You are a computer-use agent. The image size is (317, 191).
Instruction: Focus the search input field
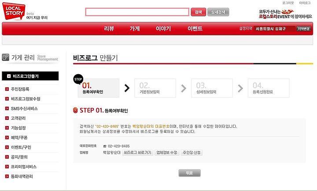(x=137, y=12)
